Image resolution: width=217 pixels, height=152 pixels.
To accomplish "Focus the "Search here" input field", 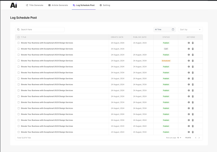I will pyautogui.click(x=40, y=30).
